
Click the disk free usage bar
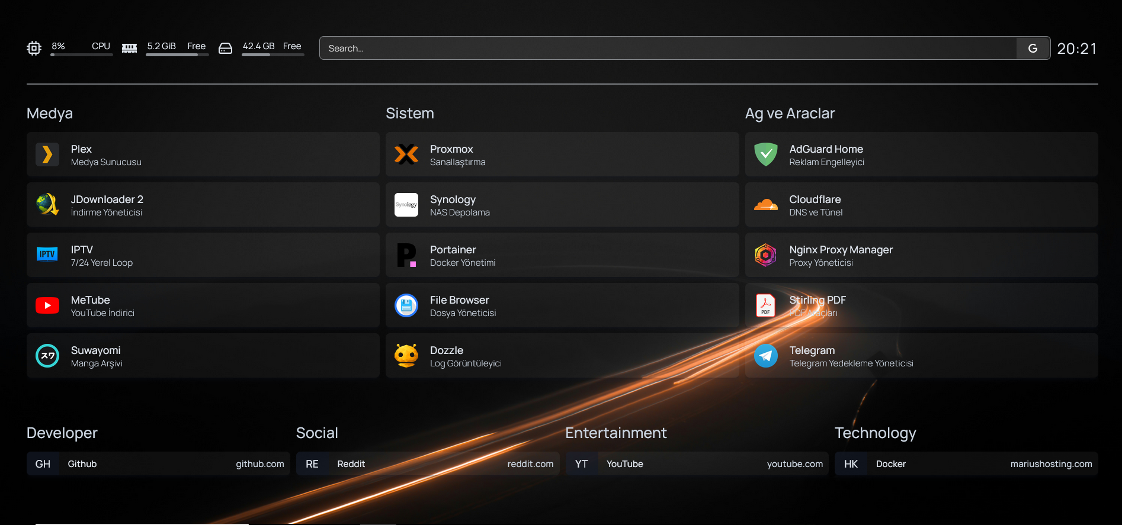coord(273,55)
